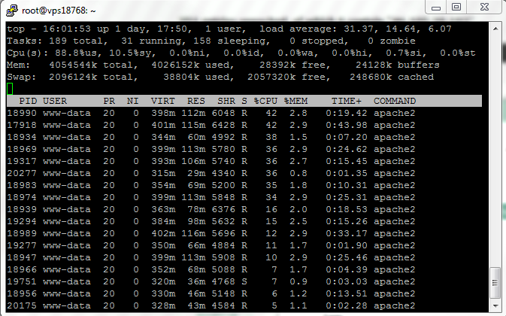Click the 116m RES value
Viewport: 506px width, 316px height.
[193, 234]
